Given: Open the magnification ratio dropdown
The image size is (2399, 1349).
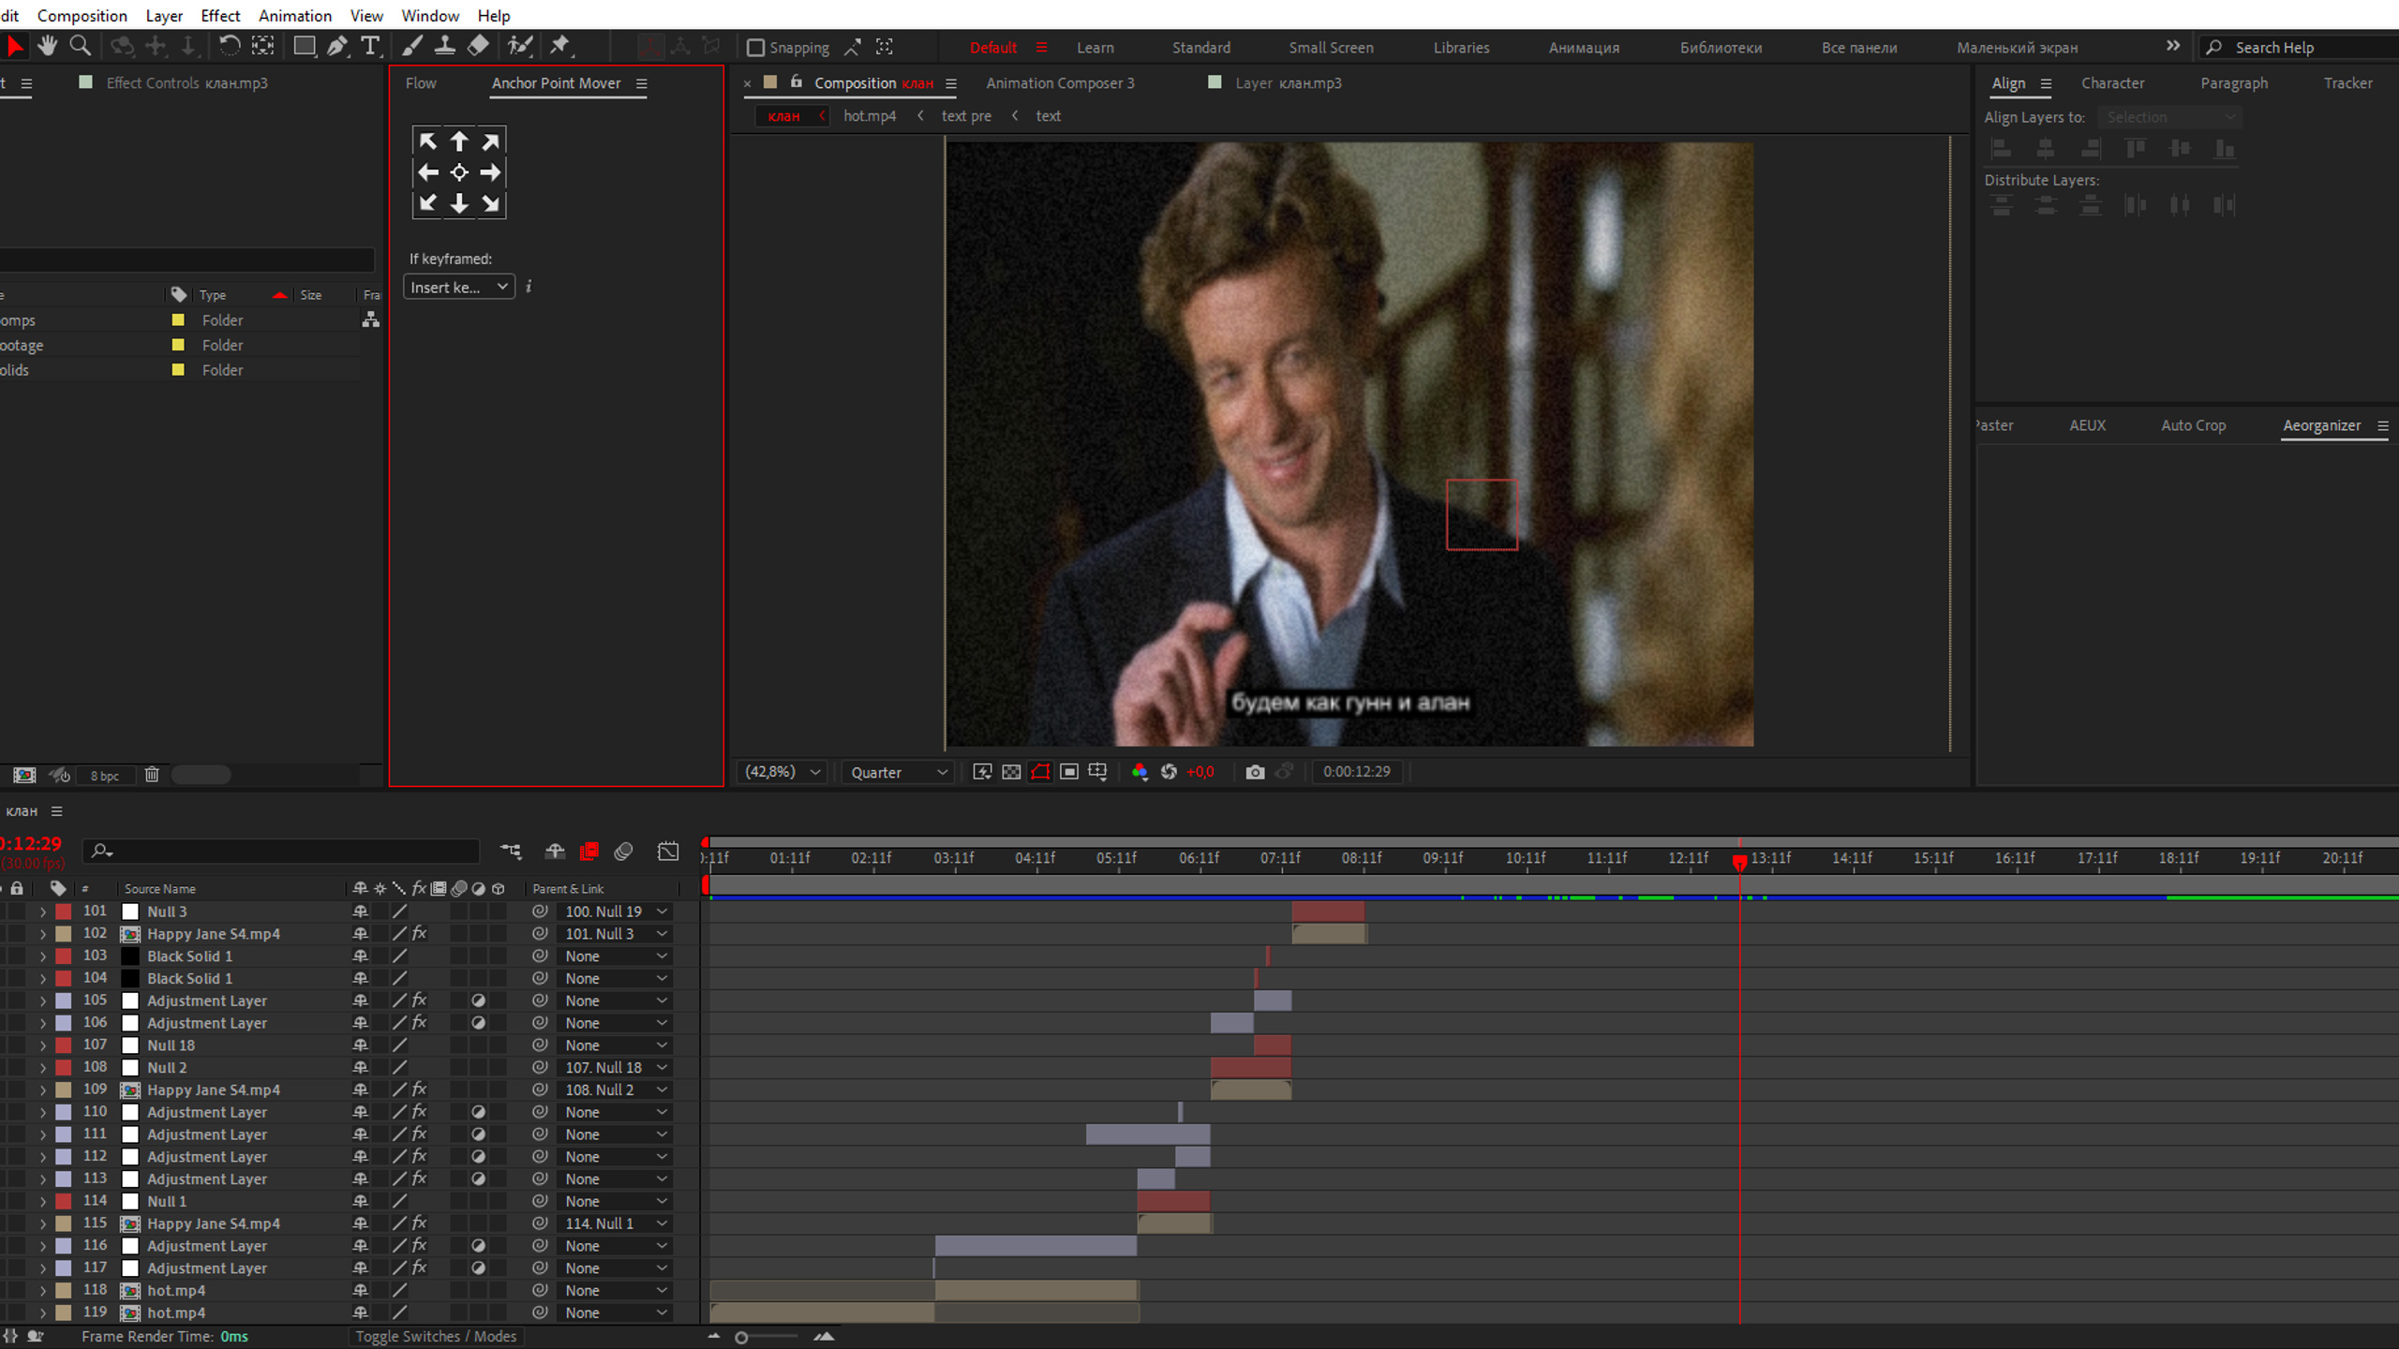Looking at the screenshot, I should 782,772.
